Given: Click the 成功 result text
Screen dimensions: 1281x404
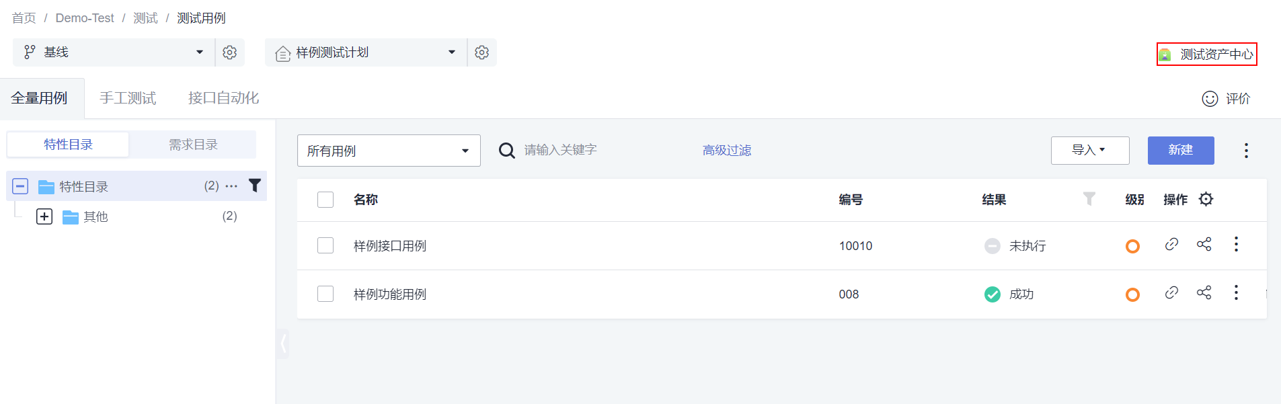Looking at the screenshot, I should click(1021, 294).
